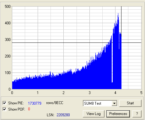Toggle the Show POF checkbox
The width and height of the screenshot is (145, 120).
point(4,109)
